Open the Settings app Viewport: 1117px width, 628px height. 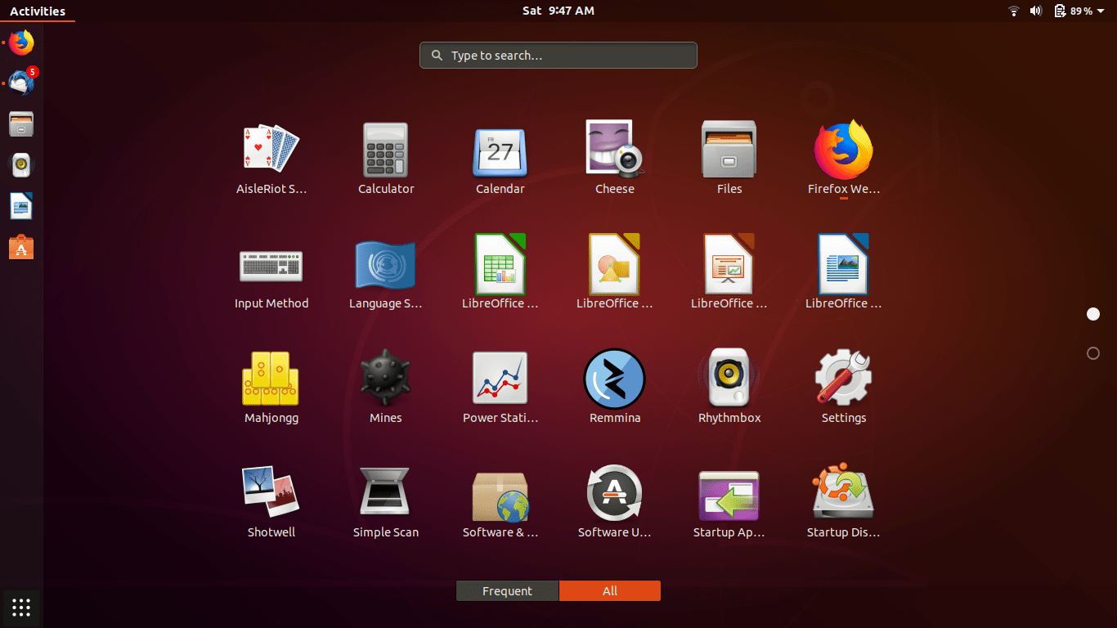coord(844,388)
